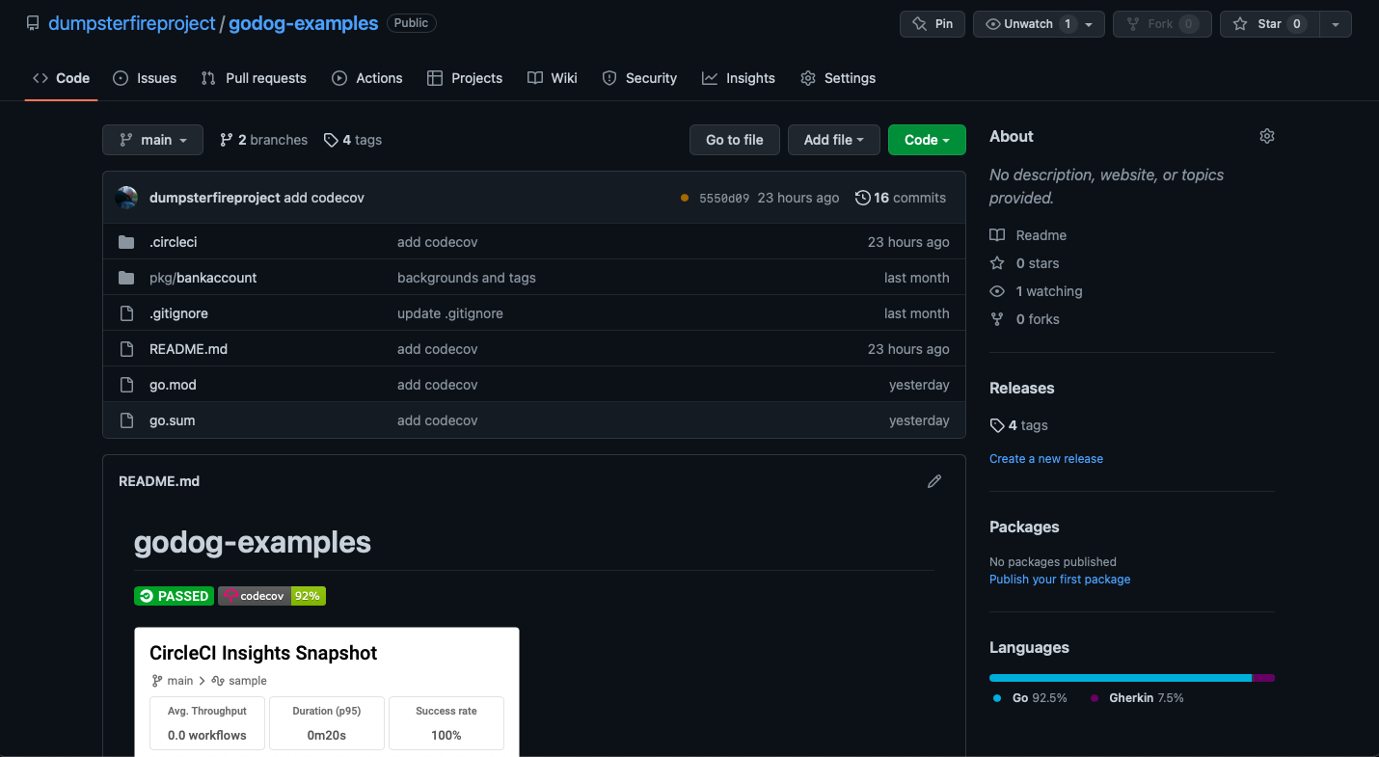Click the go.mod file icon

click(126, 385)
